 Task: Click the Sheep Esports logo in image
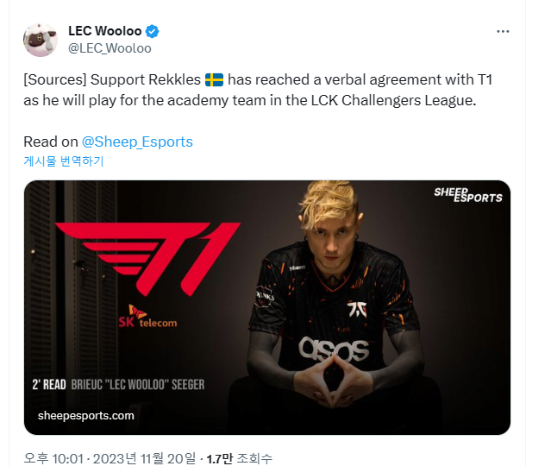[468, 195]
